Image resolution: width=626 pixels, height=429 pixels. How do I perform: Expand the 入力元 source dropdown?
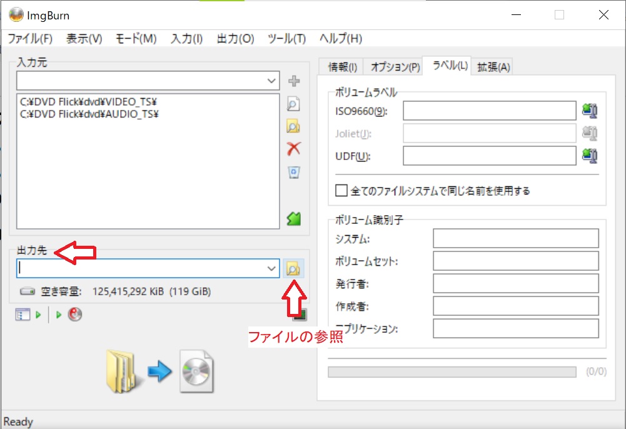(x=271, y=81)
